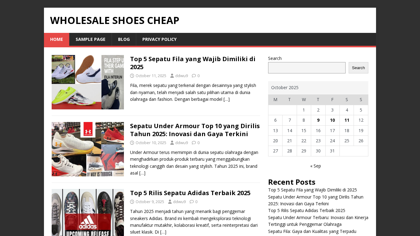Click calendar day 31

[x=332, y=151]
